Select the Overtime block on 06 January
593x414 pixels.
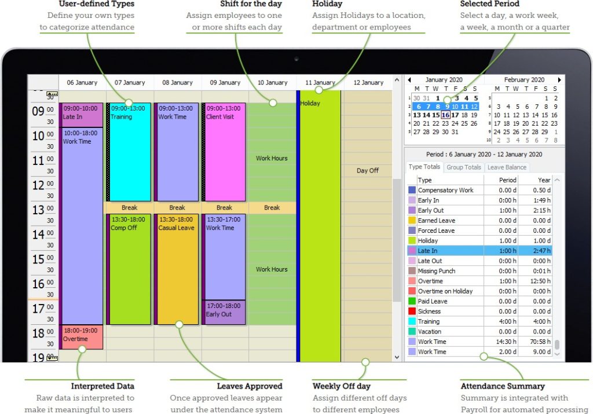coord(82,337)
